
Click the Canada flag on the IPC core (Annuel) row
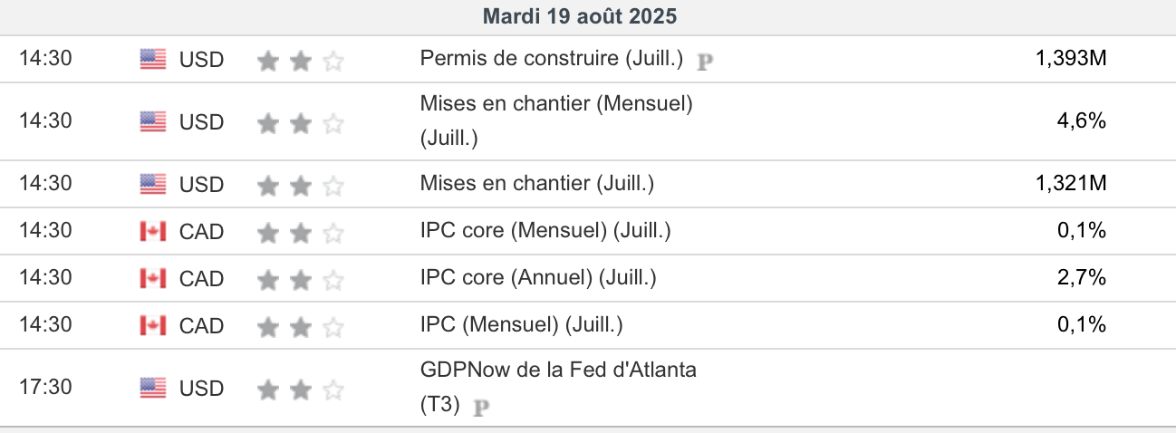(x=153, y=279)
